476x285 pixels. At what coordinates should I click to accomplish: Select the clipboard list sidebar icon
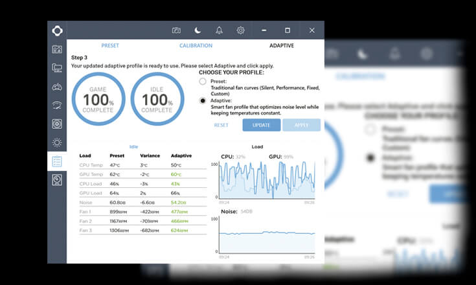click(57, 161)
